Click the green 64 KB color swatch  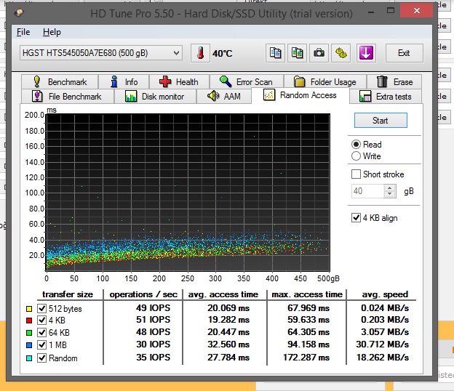click(29, 333)
